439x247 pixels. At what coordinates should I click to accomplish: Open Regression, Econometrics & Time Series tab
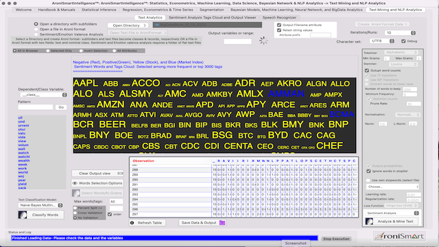point(158,10)
